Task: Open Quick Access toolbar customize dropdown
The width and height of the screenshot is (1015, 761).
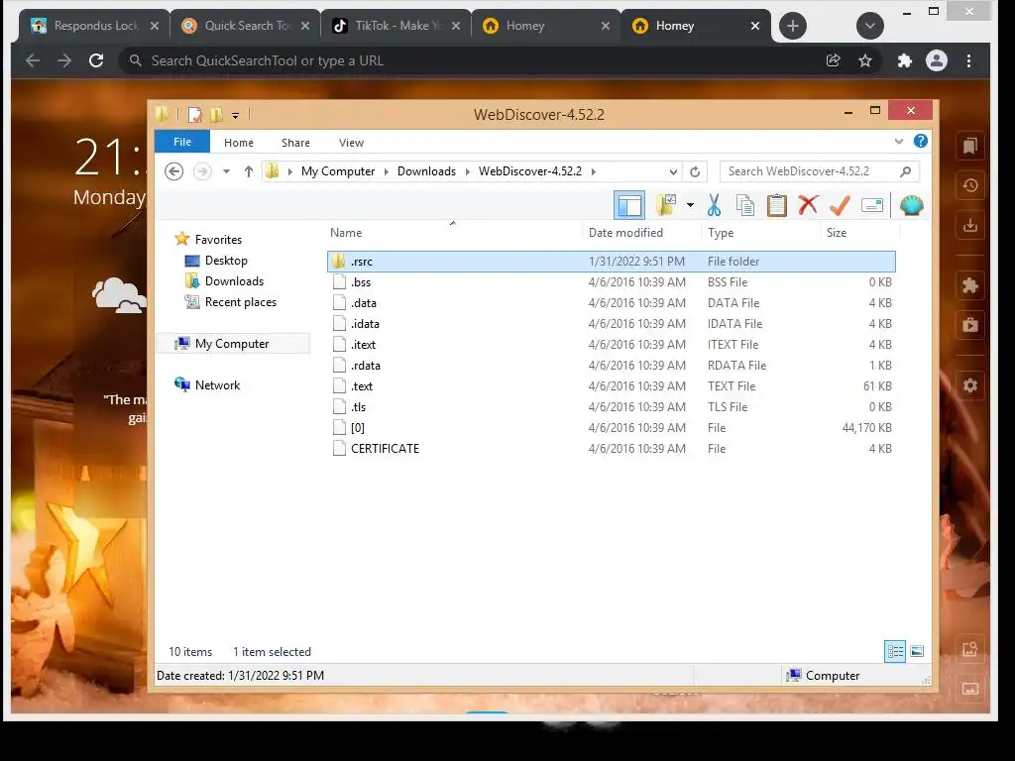Action: (236, 115)
